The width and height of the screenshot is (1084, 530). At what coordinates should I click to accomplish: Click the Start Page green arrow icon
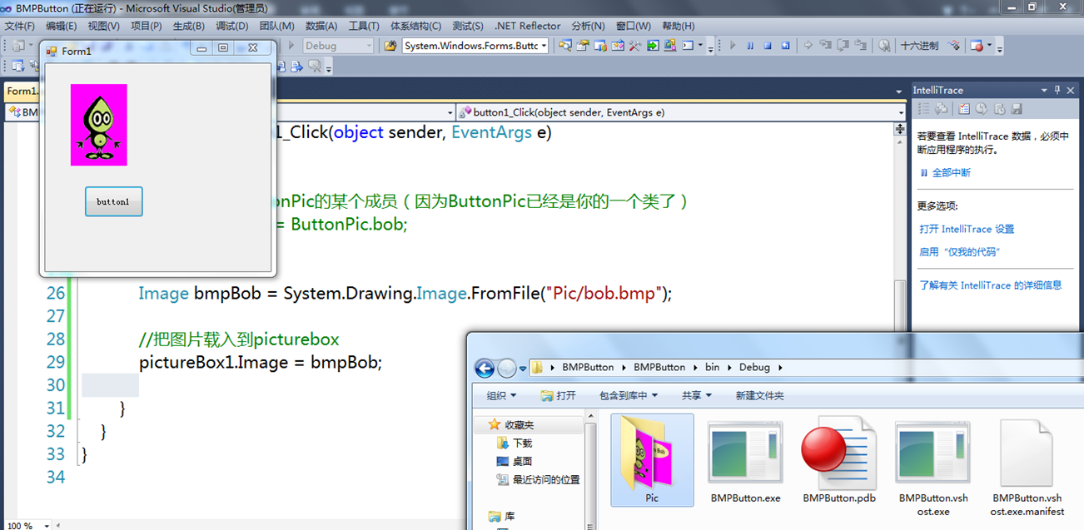(x=653, y=46)
